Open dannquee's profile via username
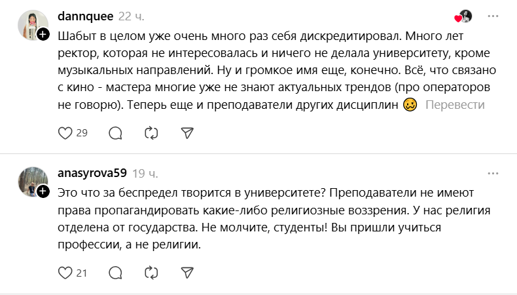 click(x=86, y=16)
